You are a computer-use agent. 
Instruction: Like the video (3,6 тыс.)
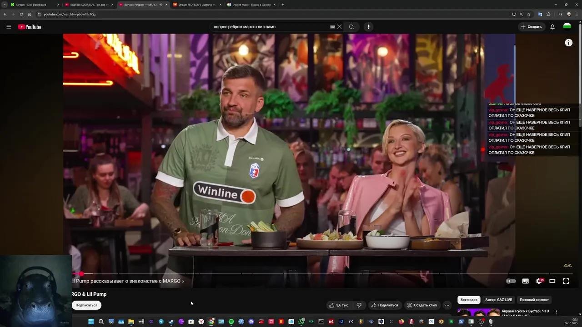point(339,305)
